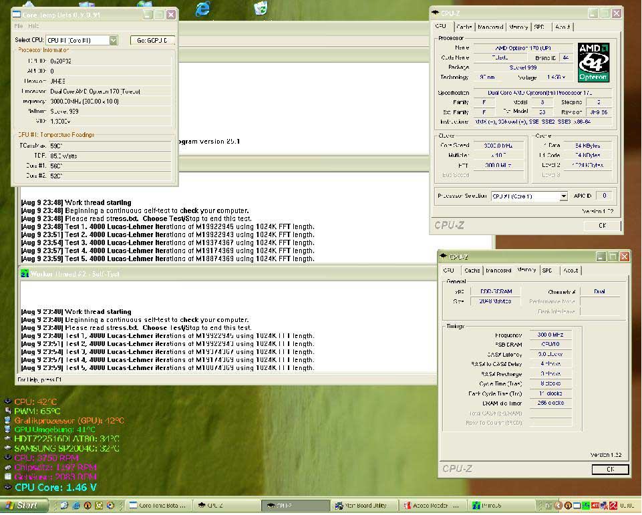Switch to the CPU tab in lower CPU-Z

coord(449,270)
